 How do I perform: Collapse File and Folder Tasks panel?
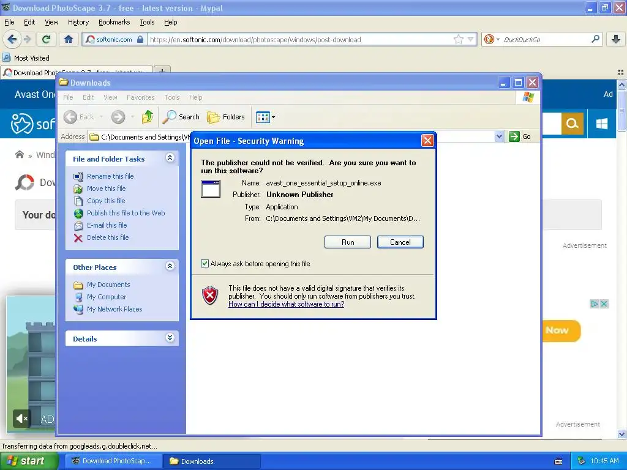170,157
